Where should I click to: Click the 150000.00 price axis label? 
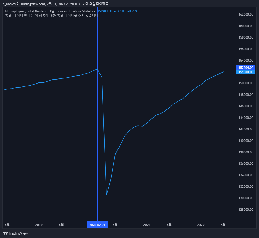246,83
